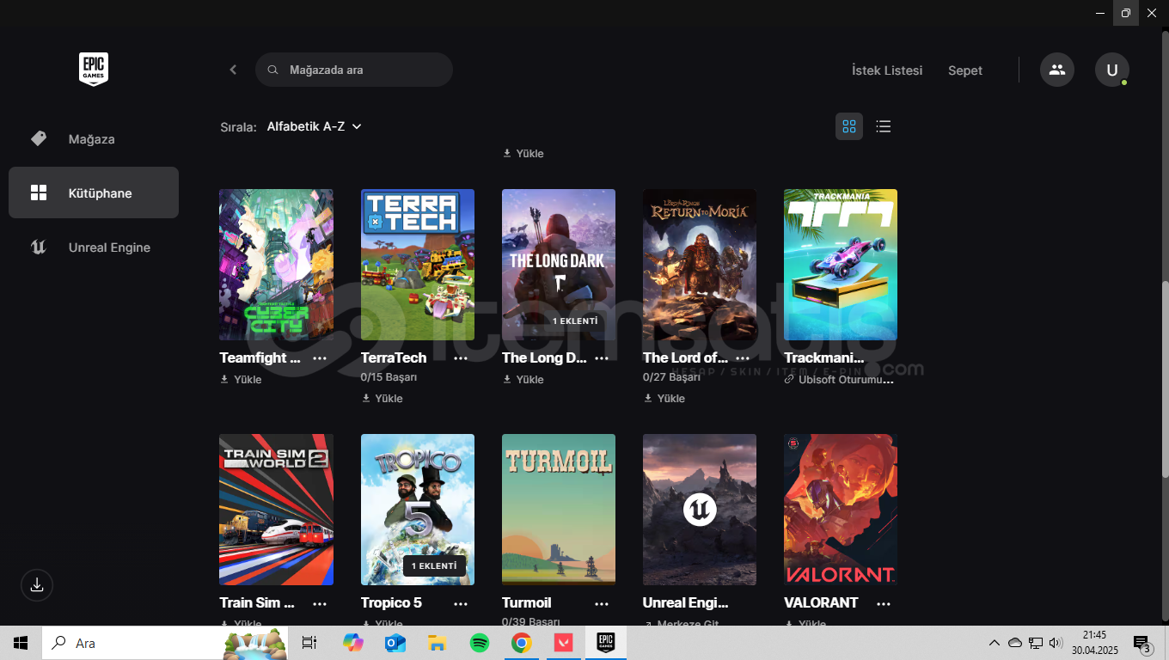Open the Trackmania game thumbnail
Image resolution: width=1169 pixels, height=660 pixels.
(x=840, y=265)
